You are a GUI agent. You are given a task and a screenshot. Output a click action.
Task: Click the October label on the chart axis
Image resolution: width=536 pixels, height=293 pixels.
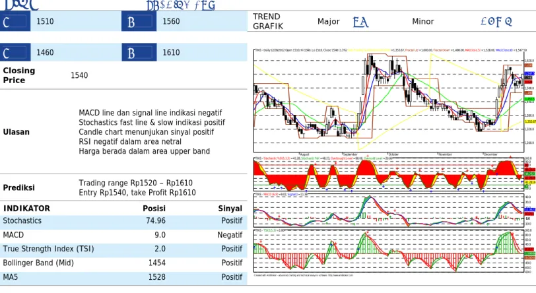coord(393,154)
